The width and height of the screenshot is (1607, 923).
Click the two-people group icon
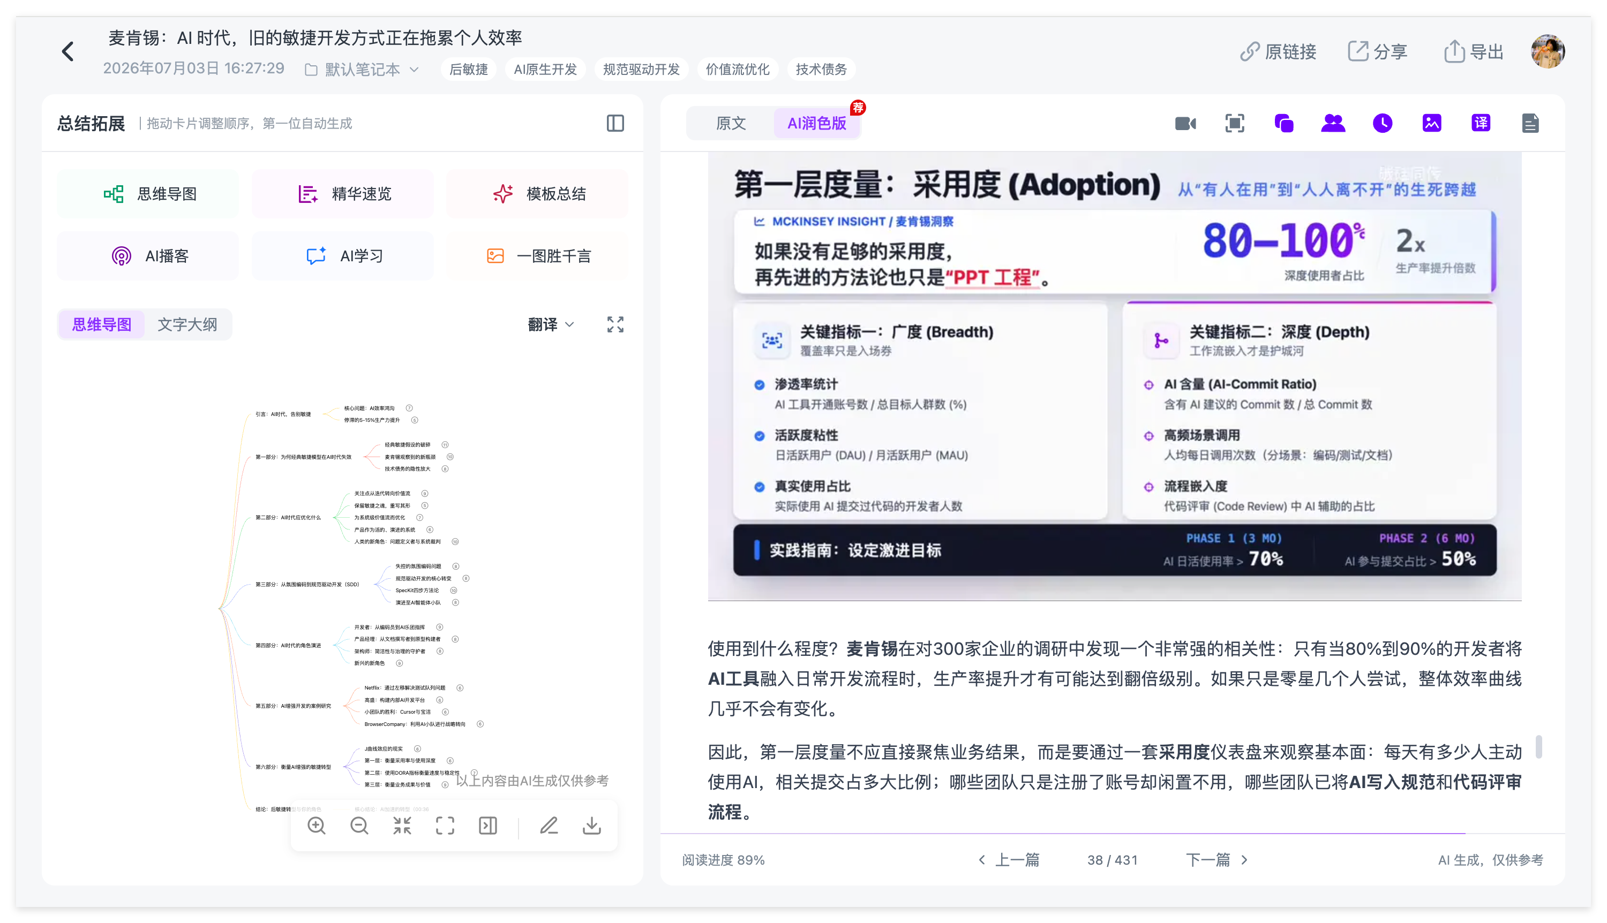click(1333, 123)
